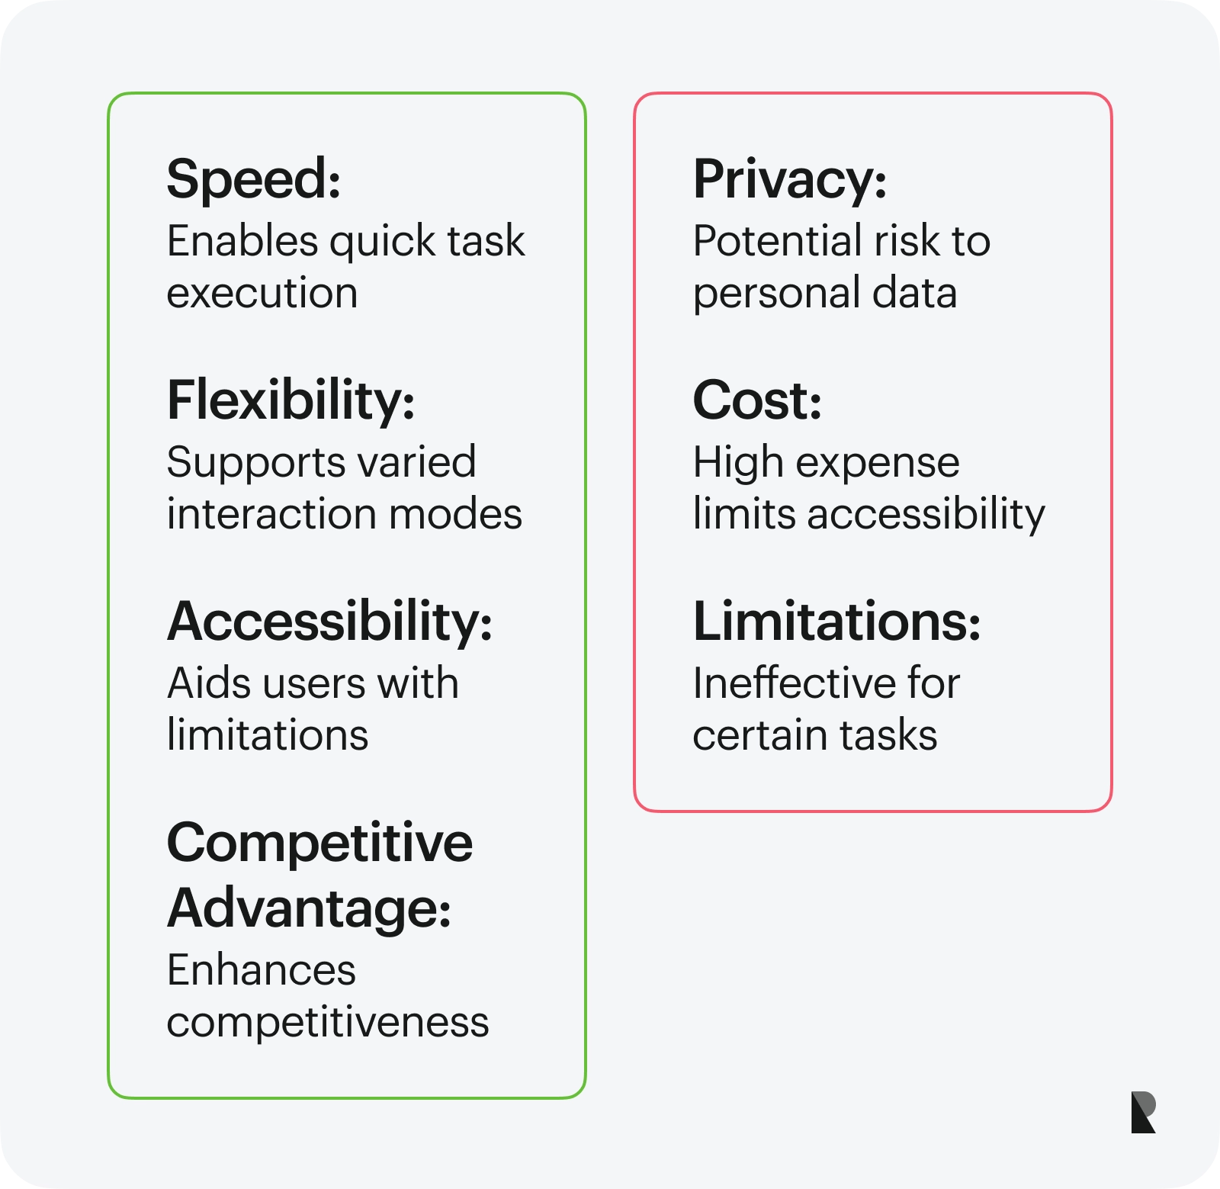This screenshot has width=1220, height=1189.
Task: Click the "Privacy:" heading
Action: point(790,179)
